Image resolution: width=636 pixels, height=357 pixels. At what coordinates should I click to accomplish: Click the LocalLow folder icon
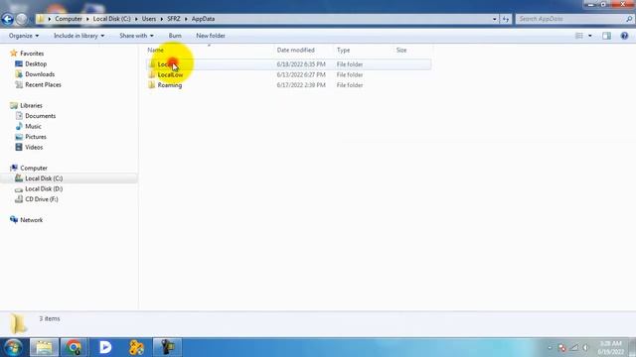point(151,74)
